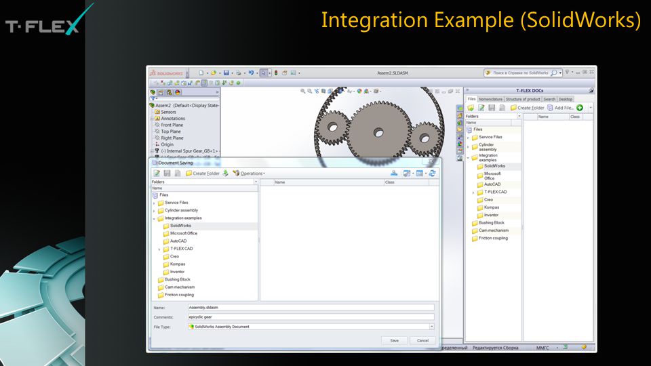Screen dimensions: 651x366
Task: Expand Cylinder assembly in Document Saving tree
Action: click(154, 211)
